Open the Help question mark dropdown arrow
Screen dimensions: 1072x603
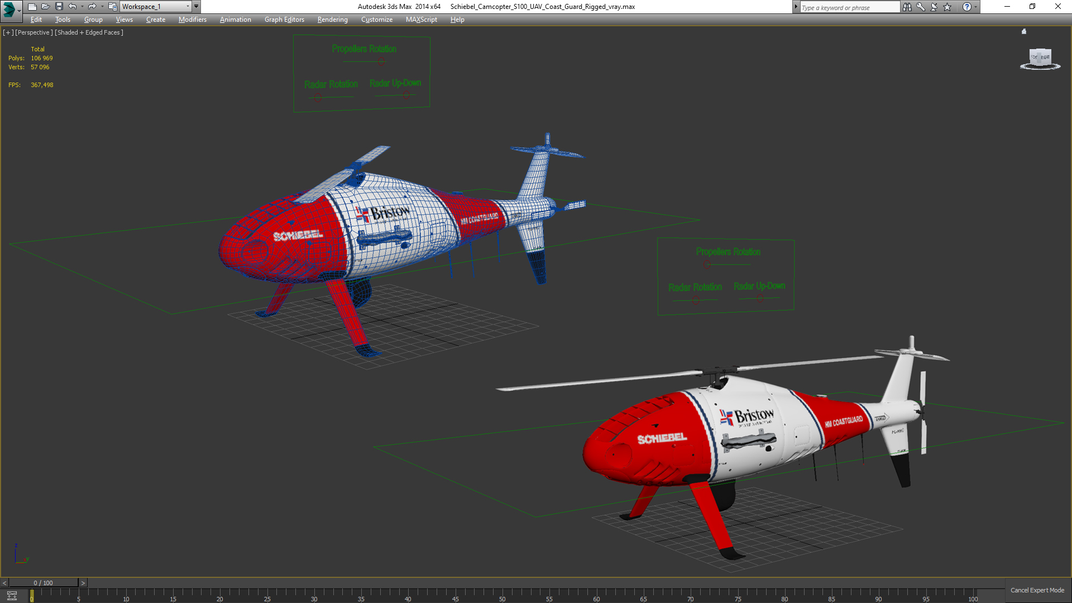(x=975, y=7)
